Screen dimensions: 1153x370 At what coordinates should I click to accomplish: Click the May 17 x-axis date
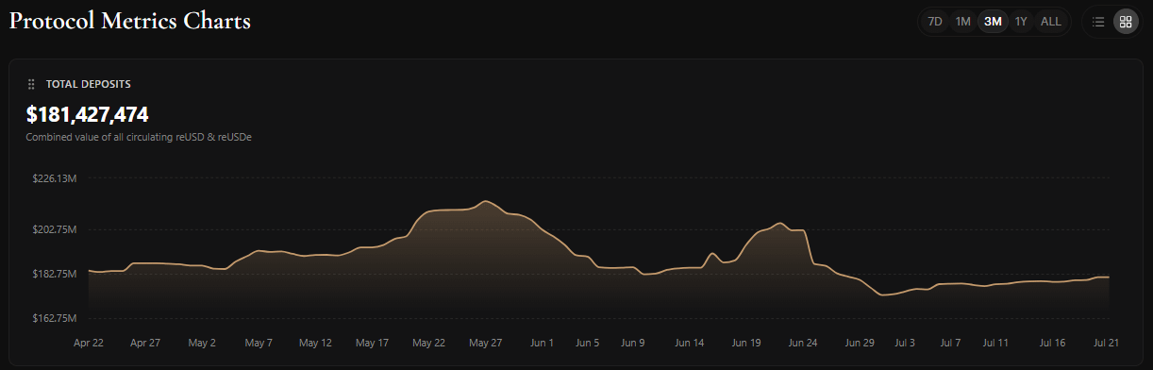pos(371,343)
